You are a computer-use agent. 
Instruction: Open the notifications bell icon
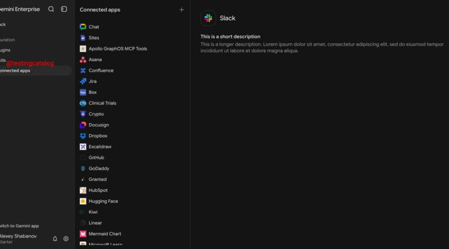[x=55, y=239]
